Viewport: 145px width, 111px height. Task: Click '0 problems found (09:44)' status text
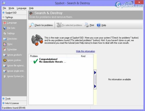click(x=14, y=108)
